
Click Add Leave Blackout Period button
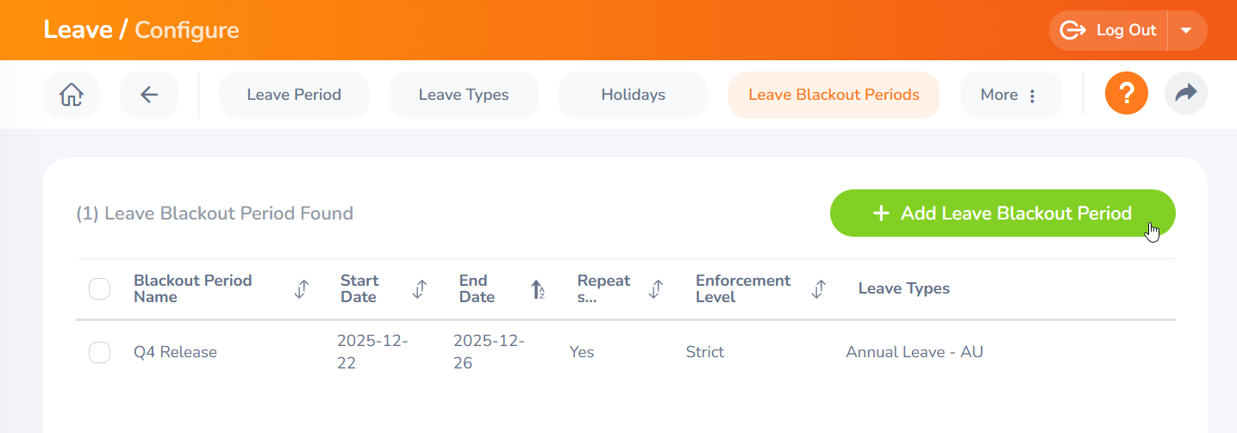click(x=1002, y=213)
